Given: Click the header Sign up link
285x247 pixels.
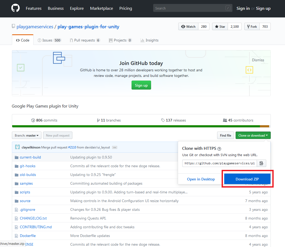Looking at the screenshot, I should point(263,8).
